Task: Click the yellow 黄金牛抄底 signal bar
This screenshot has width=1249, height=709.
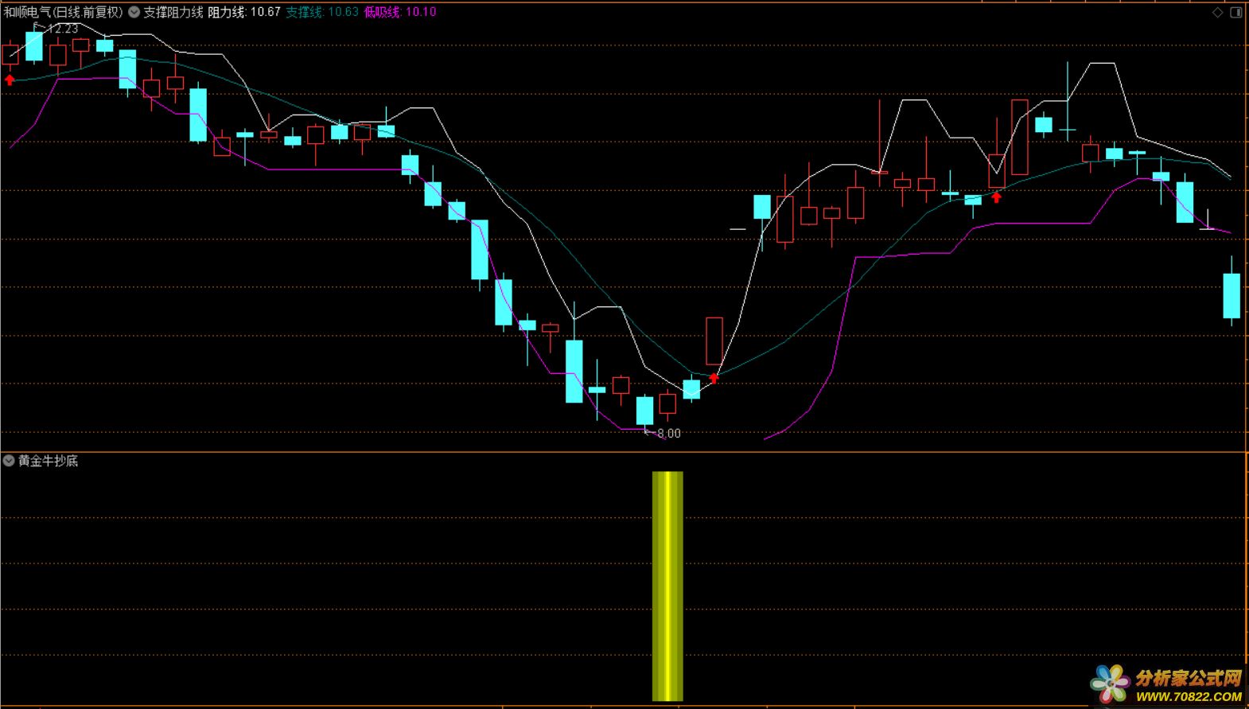Action: click(x=667, y=586)
